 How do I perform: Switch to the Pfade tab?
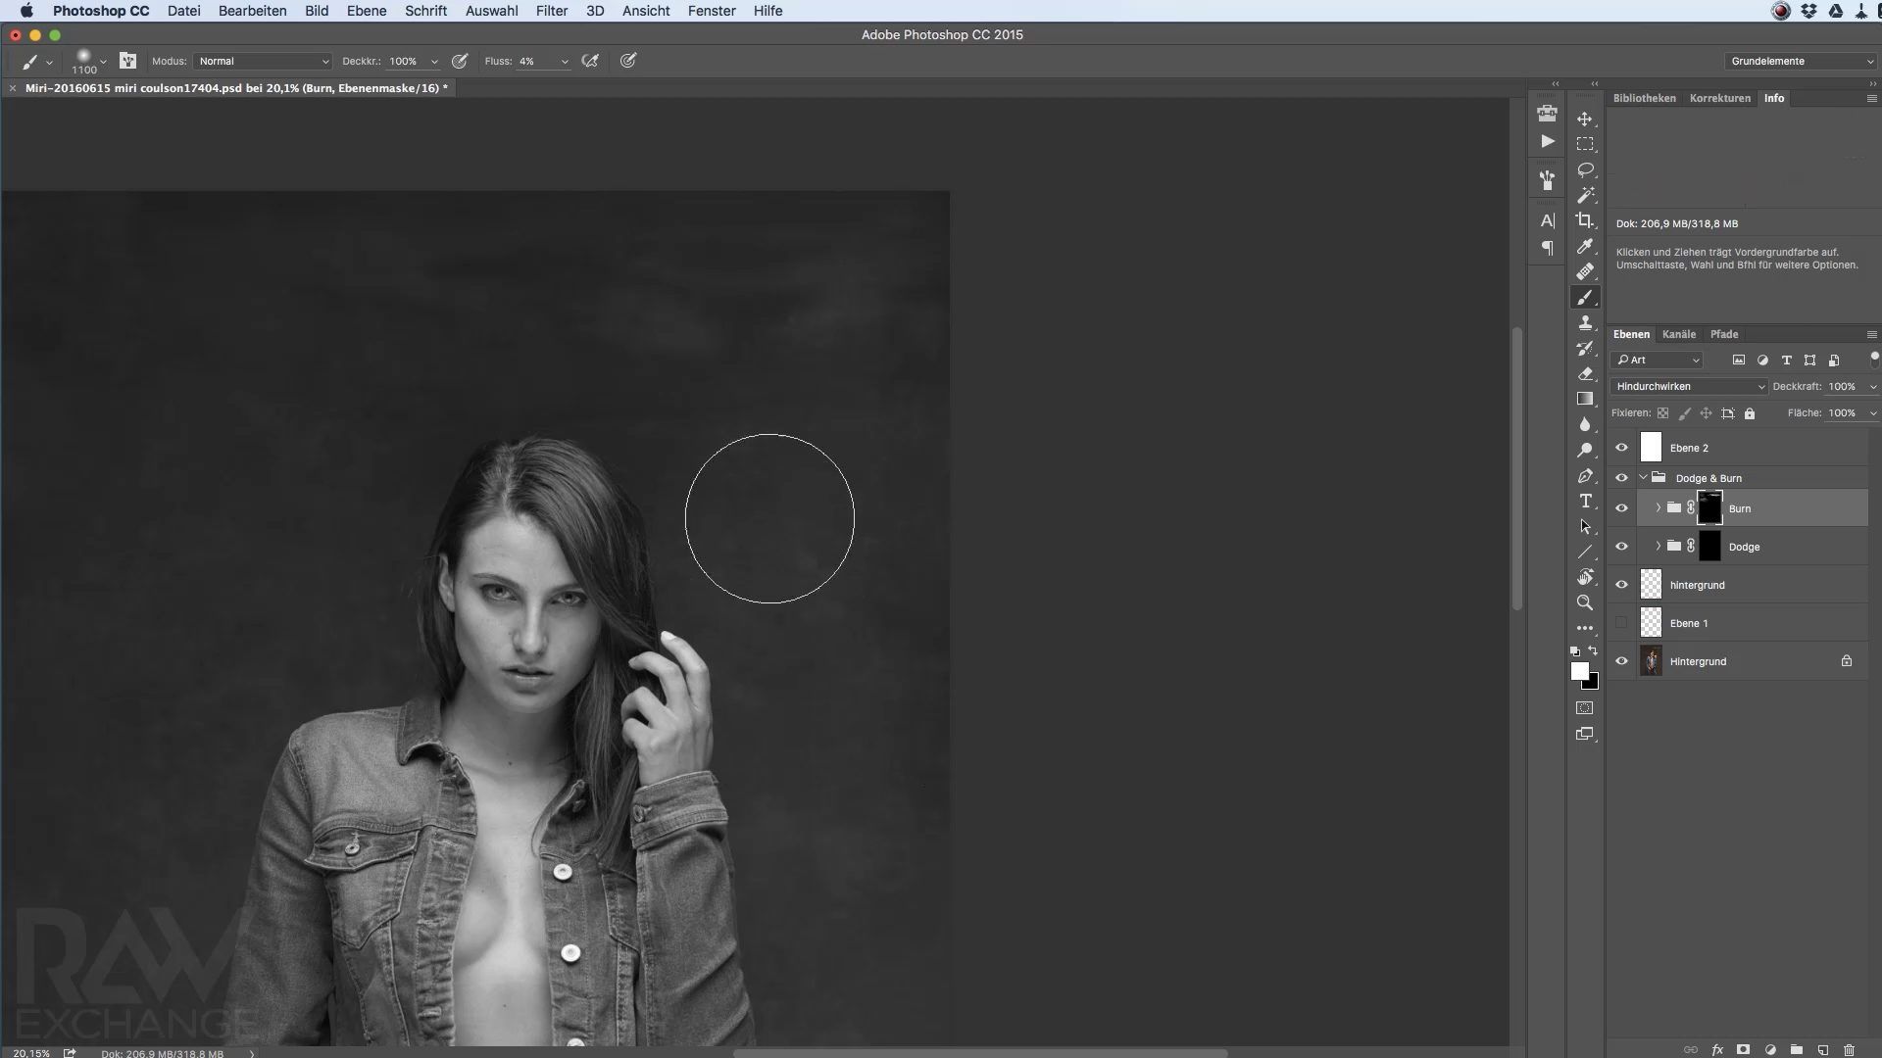[1724, 334]
